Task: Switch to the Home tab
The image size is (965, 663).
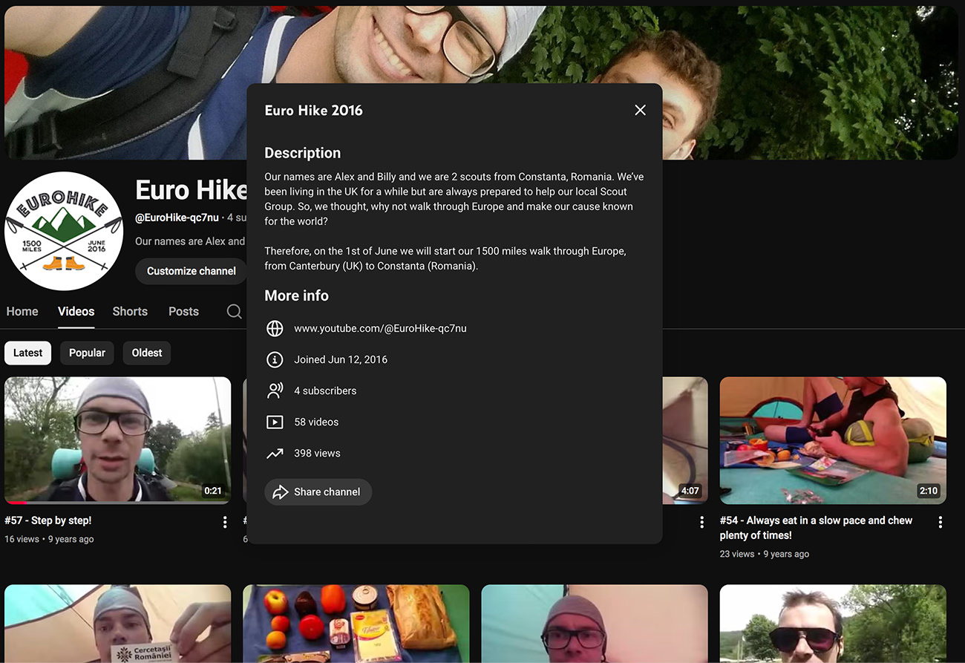Action: 22,312
